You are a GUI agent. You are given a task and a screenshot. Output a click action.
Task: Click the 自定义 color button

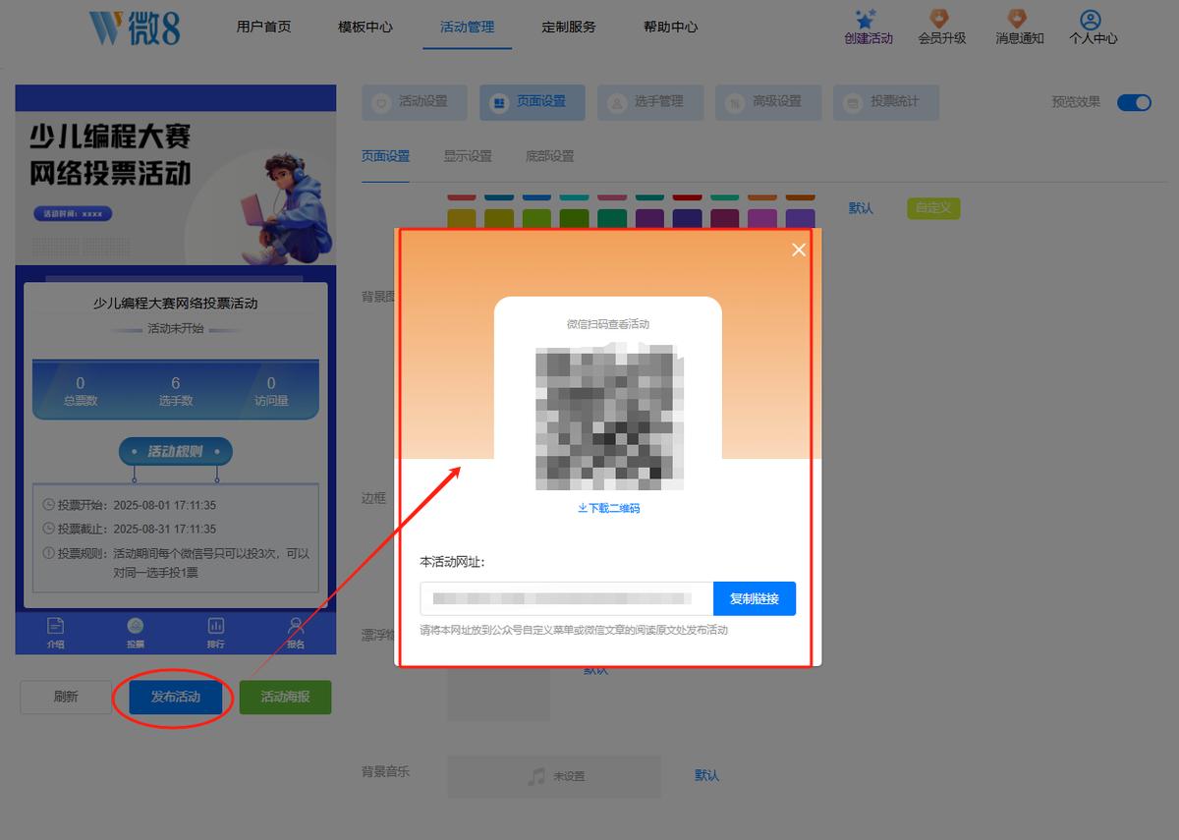pyautogui.click(x=933, y=208)
